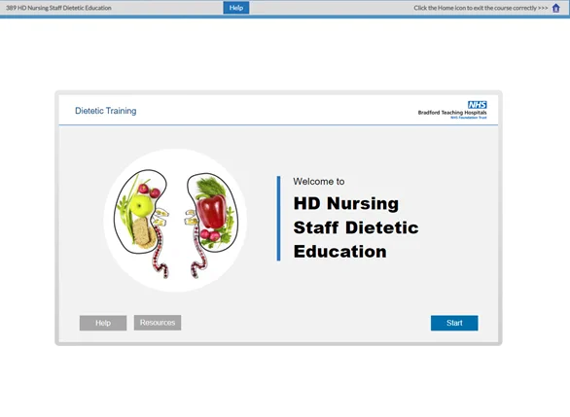
Task: Click the 'Welcome to' text
Action: (319, 181)
